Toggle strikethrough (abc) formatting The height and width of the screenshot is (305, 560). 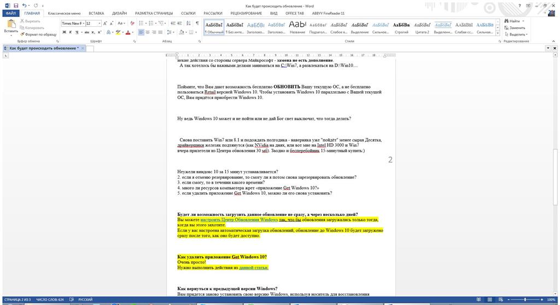(87, 32)
